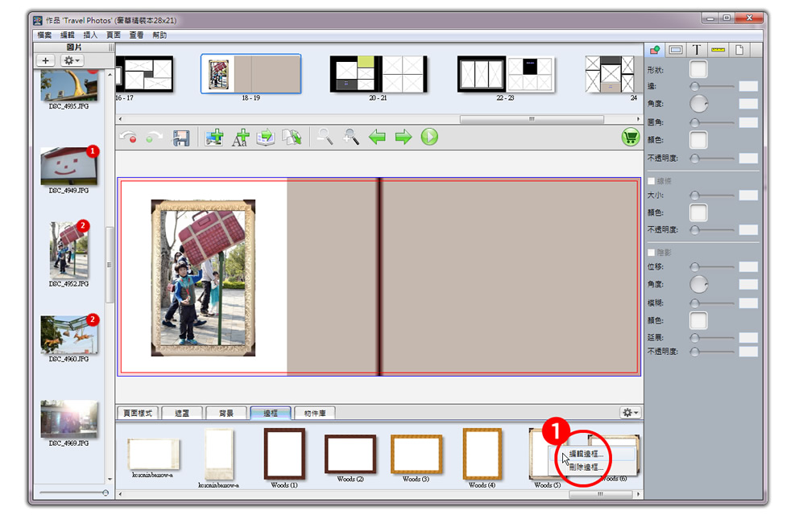Click the zoom in magnifier icon
This screenshot has height=519, width=799.
[351, 138]
